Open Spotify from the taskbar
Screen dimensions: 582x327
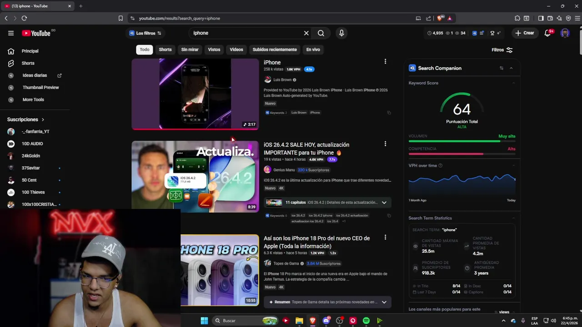coord(366,321)
